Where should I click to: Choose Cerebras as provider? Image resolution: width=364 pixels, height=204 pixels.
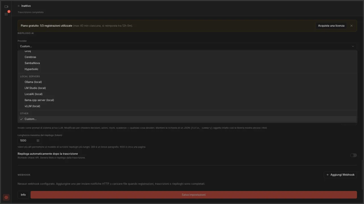point(187,57)
